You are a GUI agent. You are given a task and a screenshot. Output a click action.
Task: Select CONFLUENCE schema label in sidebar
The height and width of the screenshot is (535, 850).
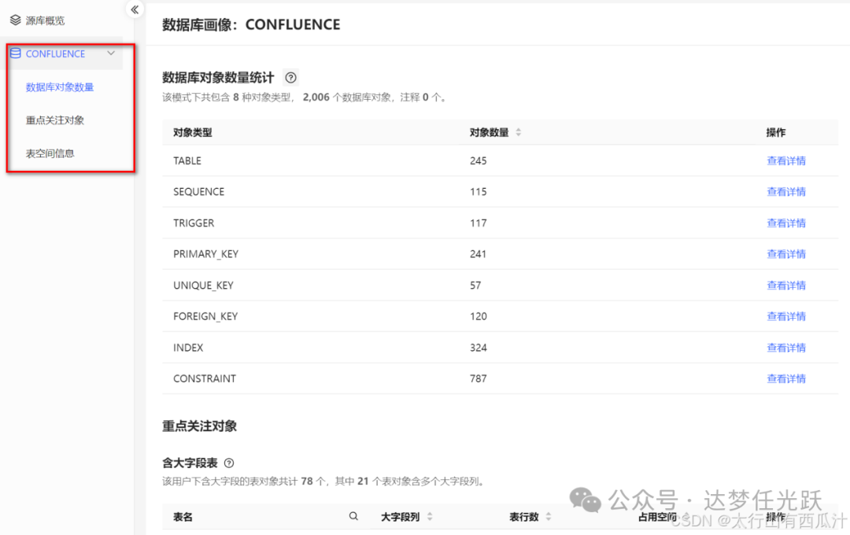(x=55, y=53)
